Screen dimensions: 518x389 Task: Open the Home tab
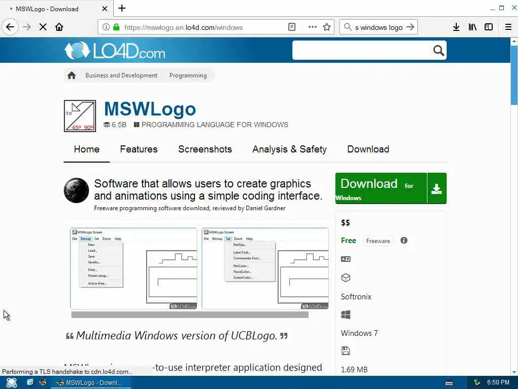(87, 149)
